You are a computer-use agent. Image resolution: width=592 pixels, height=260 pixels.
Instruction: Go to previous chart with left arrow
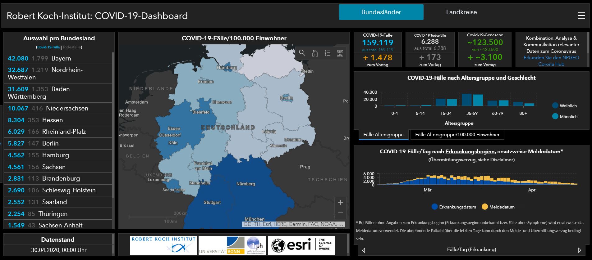[x=364, y=250]
